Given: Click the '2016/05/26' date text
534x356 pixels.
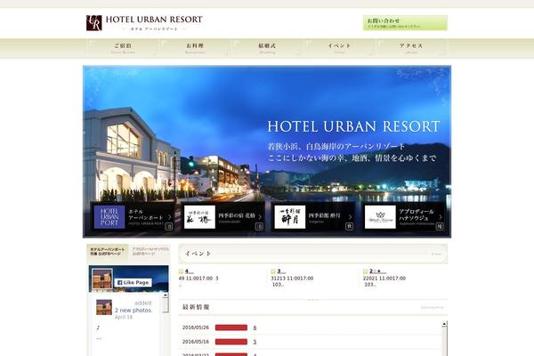Looking at the screenshot, I should 196,328.
